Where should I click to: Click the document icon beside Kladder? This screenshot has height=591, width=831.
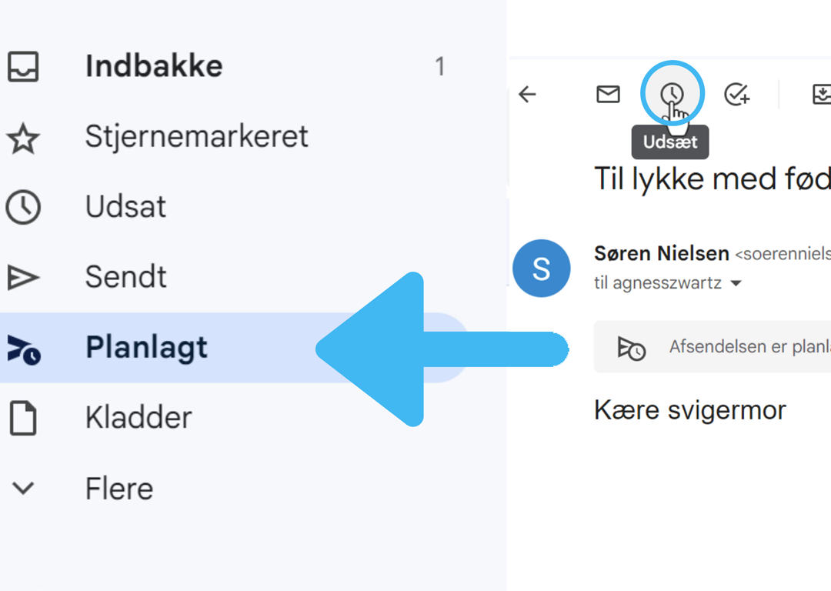point(23,418)
